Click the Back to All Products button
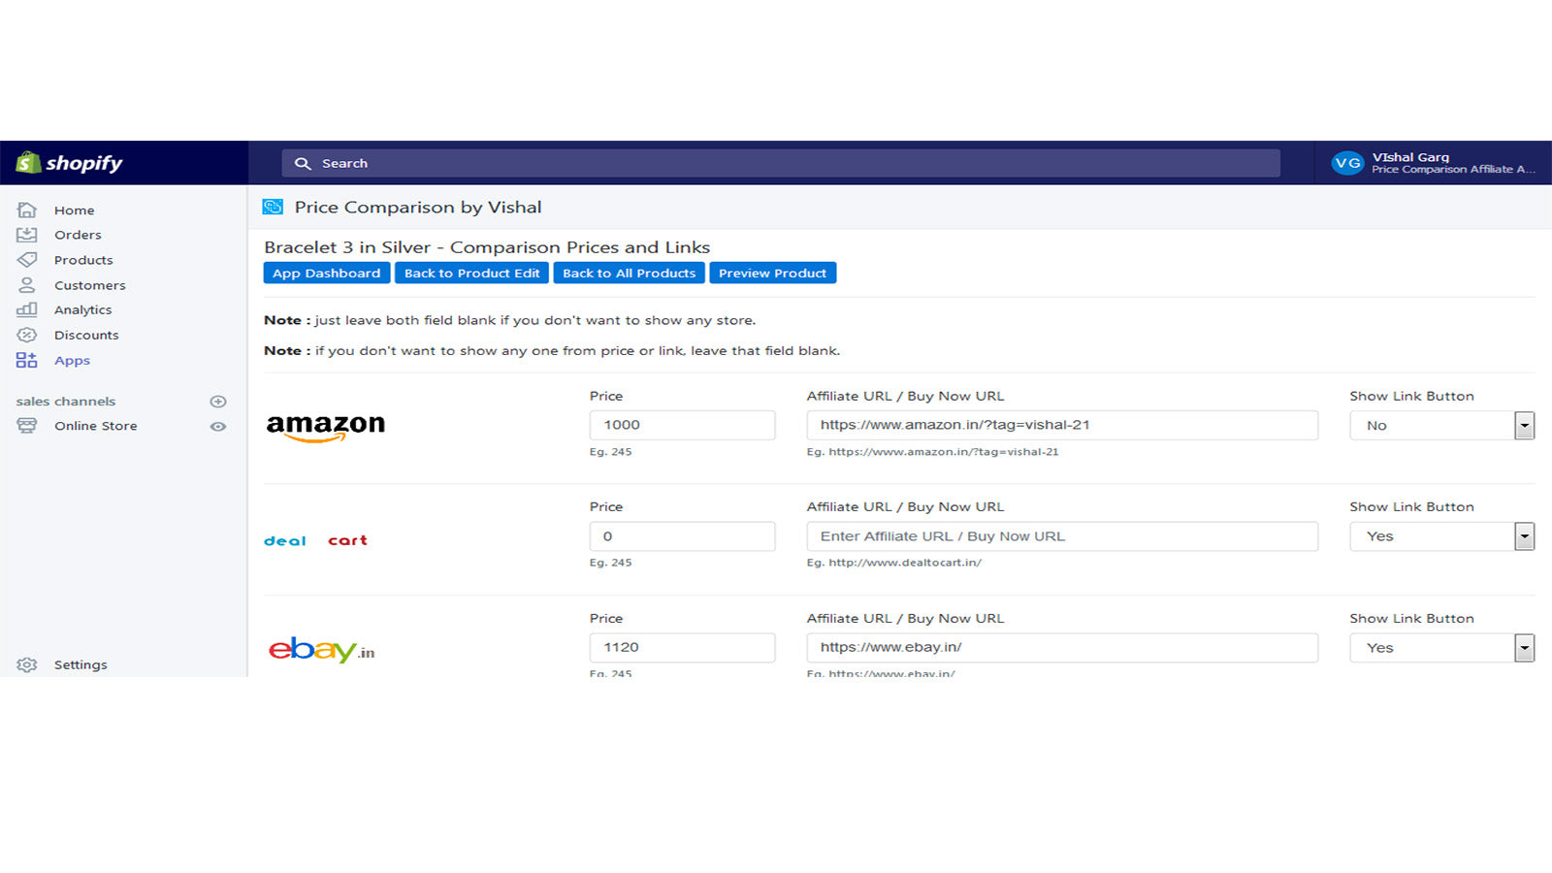 tap(629, 273)
